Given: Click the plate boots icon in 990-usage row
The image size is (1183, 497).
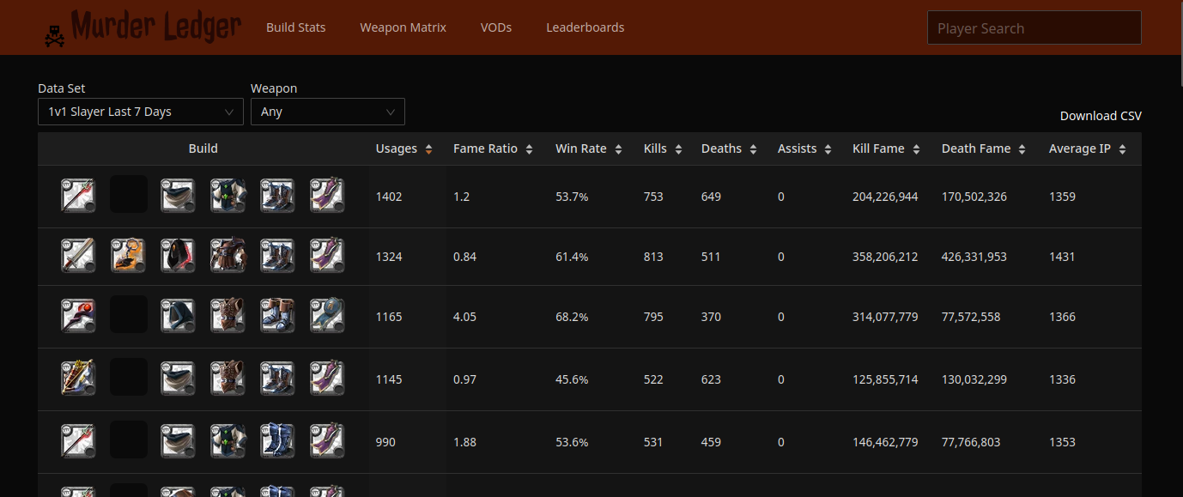Looking at the screenshot, I should [x=277, y=441].
